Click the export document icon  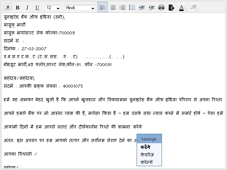171,8
